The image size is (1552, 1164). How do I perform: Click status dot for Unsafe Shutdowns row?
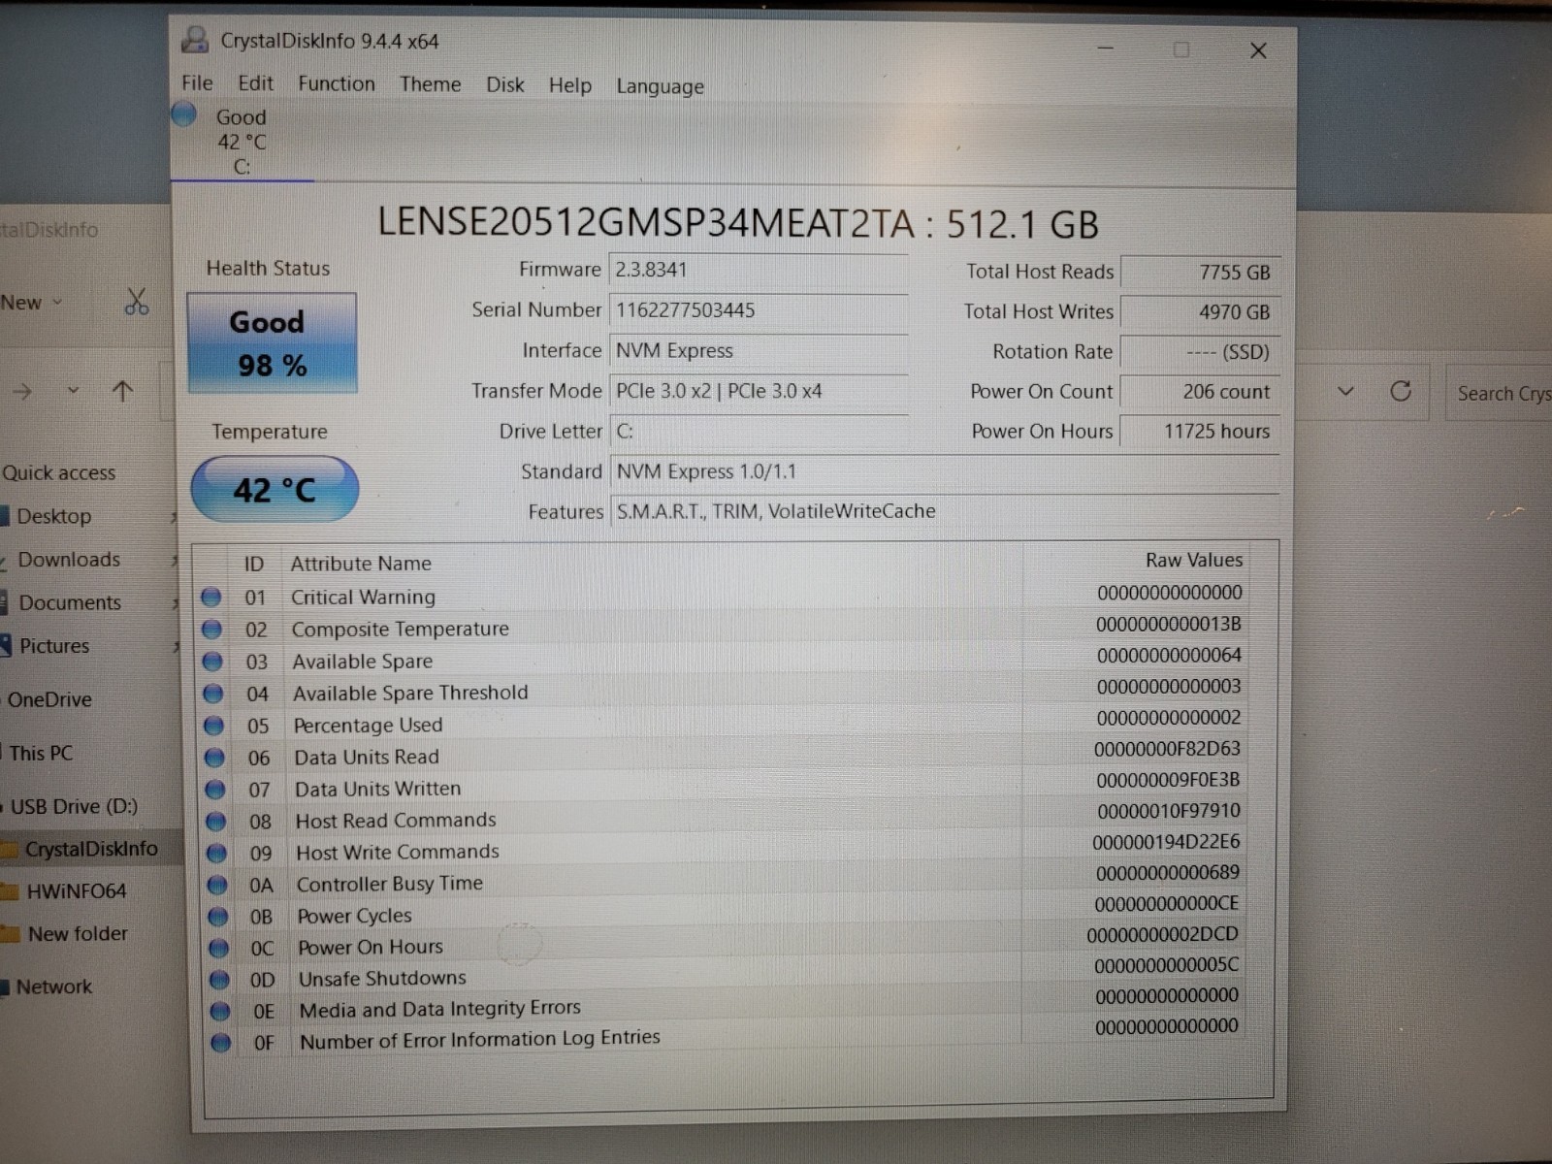(x=219, y=980)
